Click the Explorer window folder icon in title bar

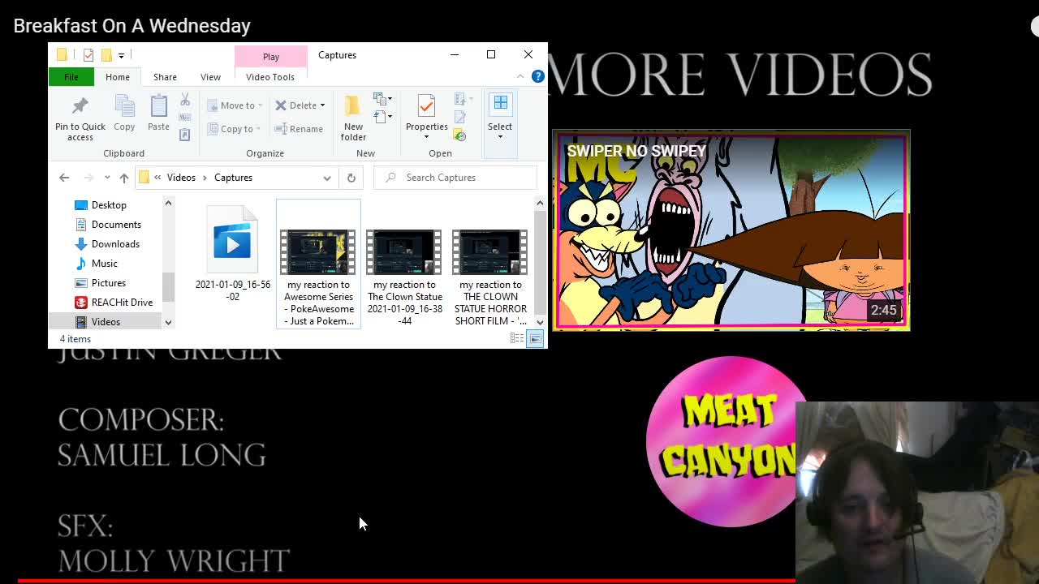click(x=62, y=55)
